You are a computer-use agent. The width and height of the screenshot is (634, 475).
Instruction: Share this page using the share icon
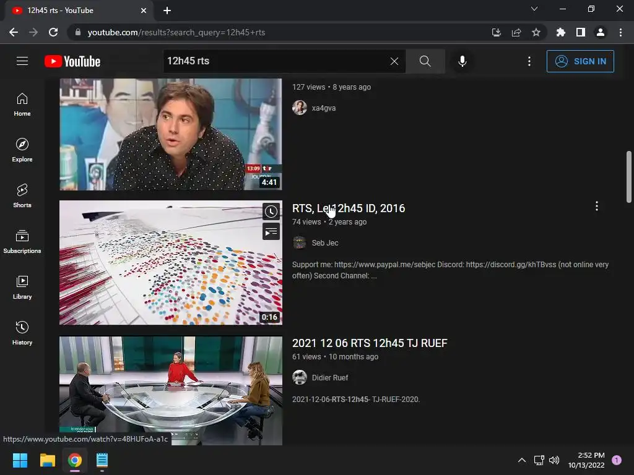516,32
